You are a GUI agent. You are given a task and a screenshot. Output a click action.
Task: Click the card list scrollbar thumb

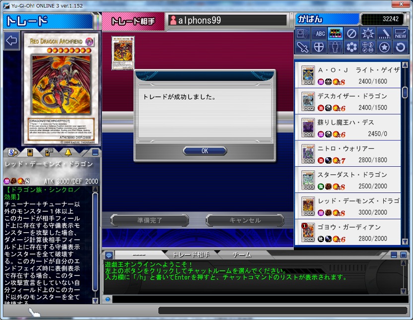pos(405,93)
